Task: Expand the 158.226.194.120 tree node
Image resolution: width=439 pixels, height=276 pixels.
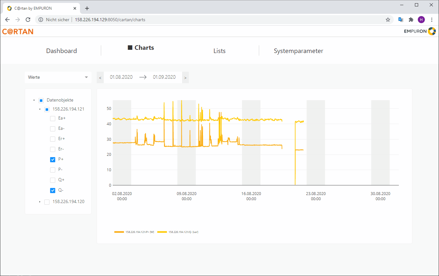Action: [40, 202]
